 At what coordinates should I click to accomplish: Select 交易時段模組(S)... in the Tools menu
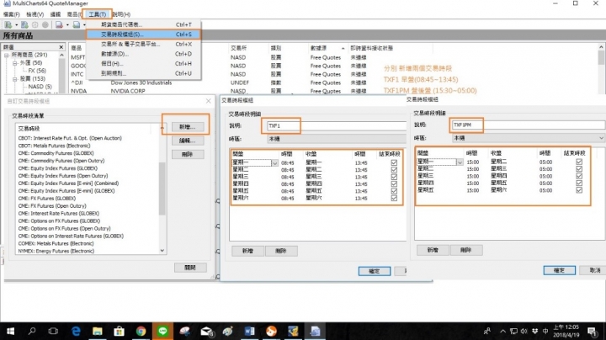(x=143, y=35)
